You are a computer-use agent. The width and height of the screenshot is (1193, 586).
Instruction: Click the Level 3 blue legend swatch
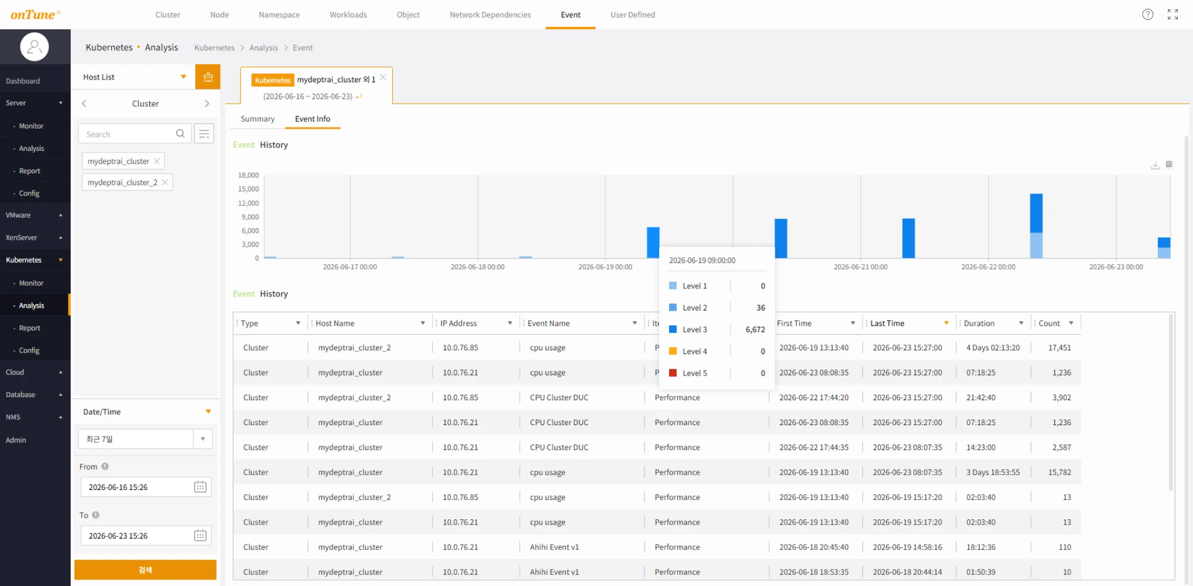click(x=673, y=329)
